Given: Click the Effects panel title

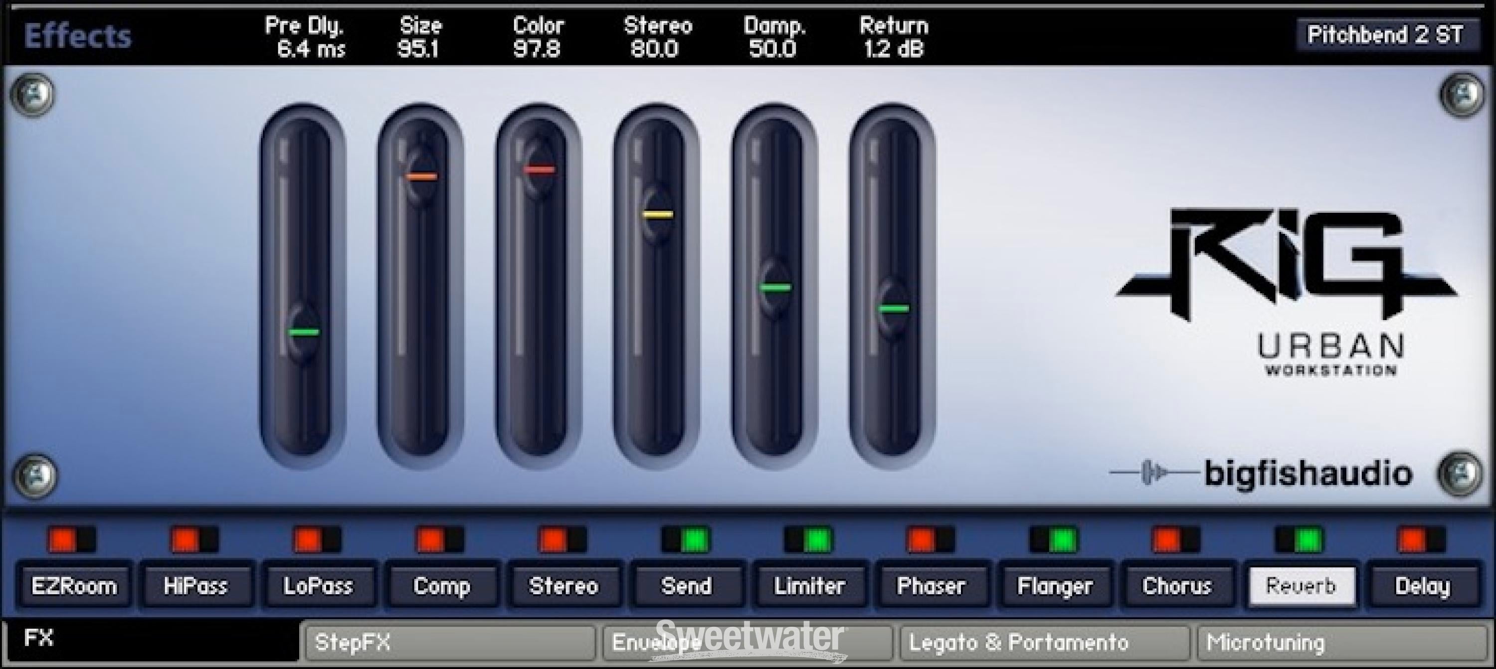Looking at the screenshot, I should tap(78, 36).
